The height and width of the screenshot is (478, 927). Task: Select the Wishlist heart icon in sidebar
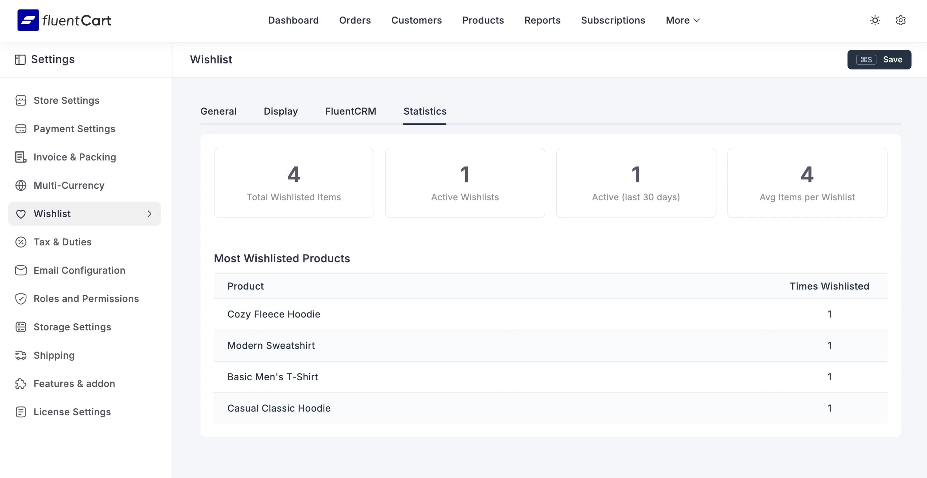point(21,214)
